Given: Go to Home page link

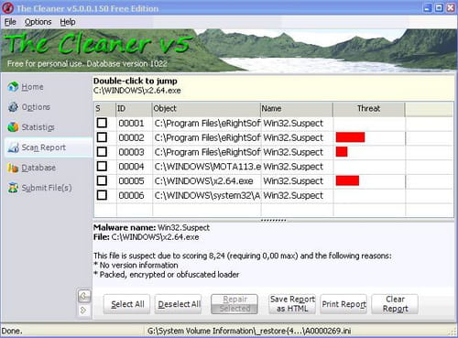Looking at the screenshot, I should (32, 87).
